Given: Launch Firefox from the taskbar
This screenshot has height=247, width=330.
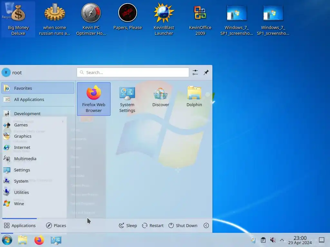Looking at the screenshot, I should tap(39, 240).
